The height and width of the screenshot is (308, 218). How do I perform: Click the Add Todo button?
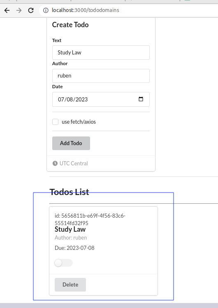pos(71,143)
